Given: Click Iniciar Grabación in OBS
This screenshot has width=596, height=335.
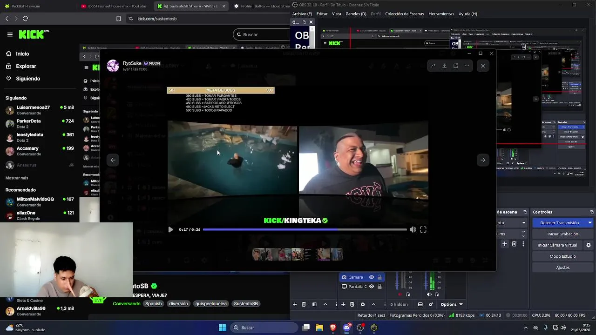Looking at the screenshot, I should (x=562, y=234).
